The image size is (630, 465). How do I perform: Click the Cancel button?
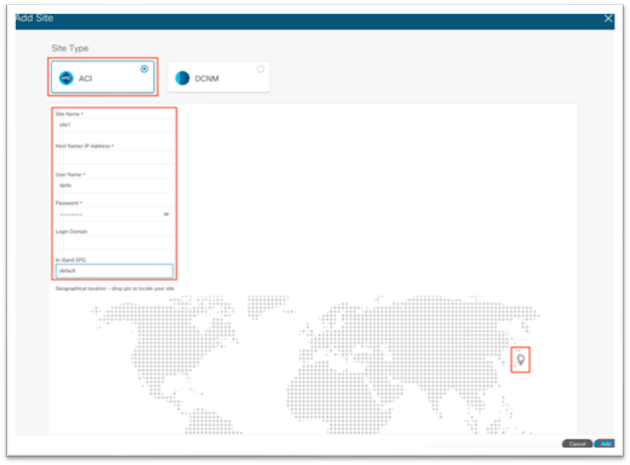pos(577,443)
